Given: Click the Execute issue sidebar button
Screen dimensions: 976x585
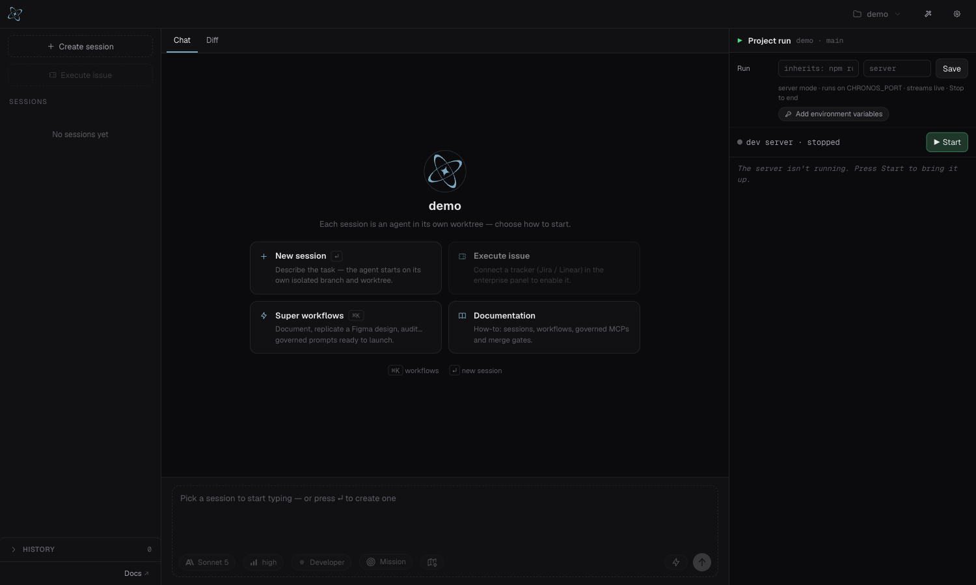Looking at the screenshot, I should click(x=81, y=75).
